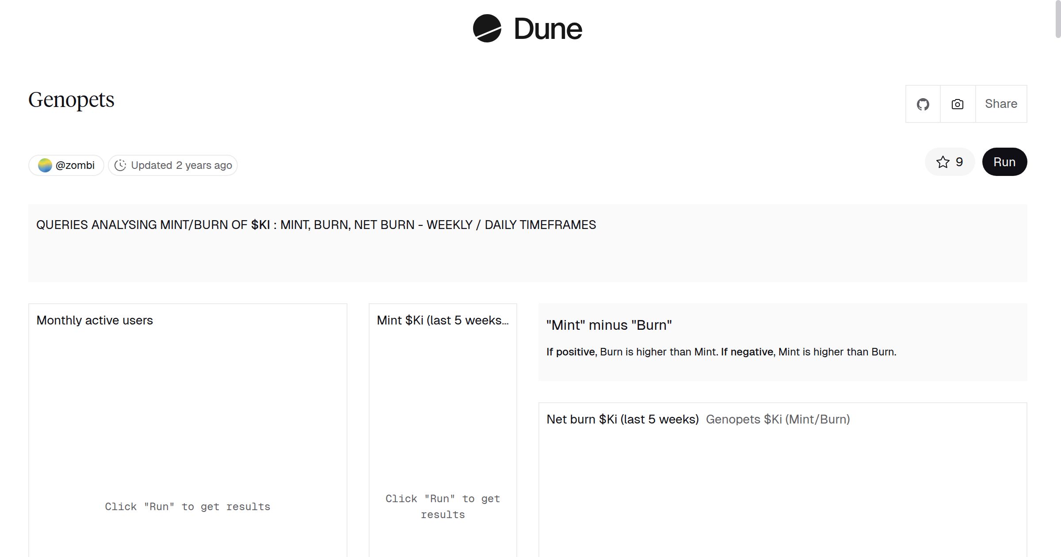The image size is (1061, 557).
Task: Open the GitHub icon button
Action: click(x=923, y=104)
